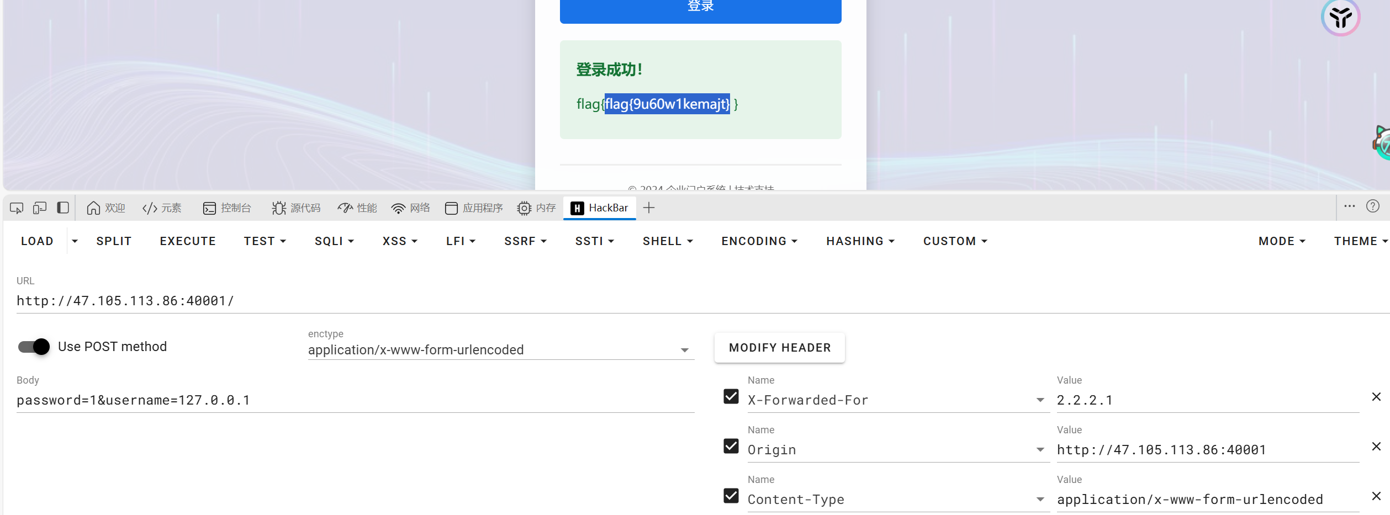The image size is (1390, 515).
Task: Disable the Use POST method toggle
Action: tap(33, 346)
